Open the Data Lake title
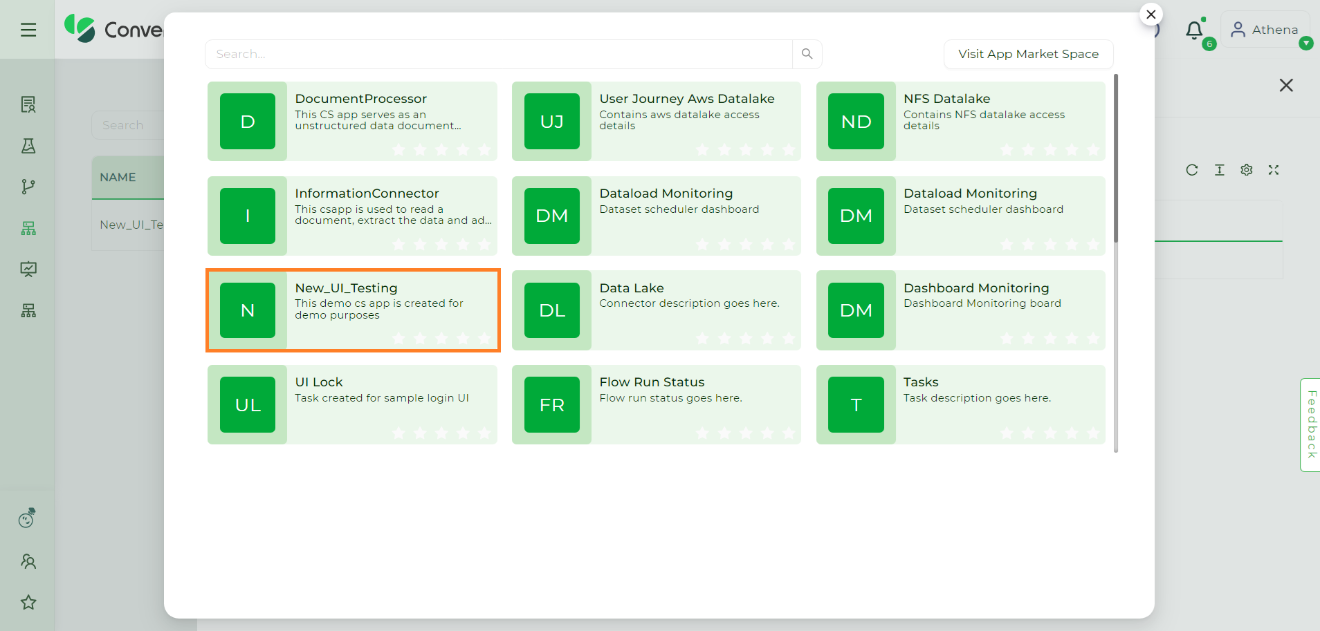The width and height of the screenshot is (1320, 631). click(x=632, y=288)
